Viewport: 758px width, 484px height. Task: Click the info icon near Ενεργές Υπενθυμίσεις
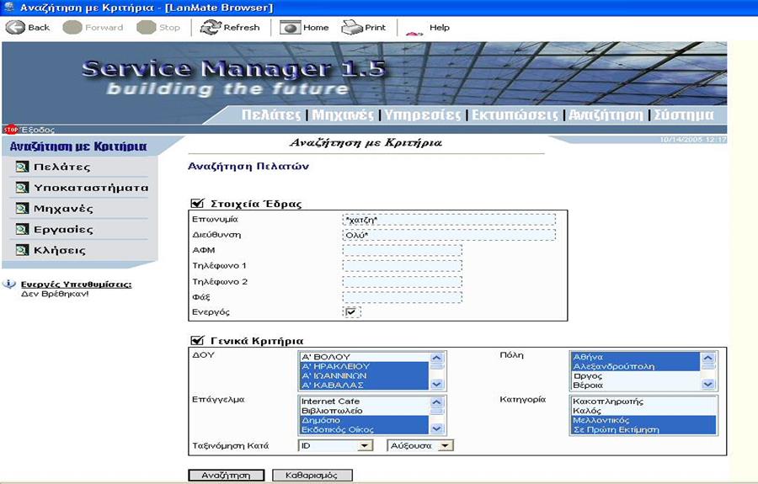coord(9,284)
